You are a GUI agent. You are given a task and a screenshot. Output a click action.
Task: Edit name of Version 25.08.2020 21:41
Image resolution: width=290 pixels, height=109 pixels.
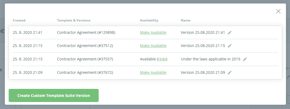[229, 32]
